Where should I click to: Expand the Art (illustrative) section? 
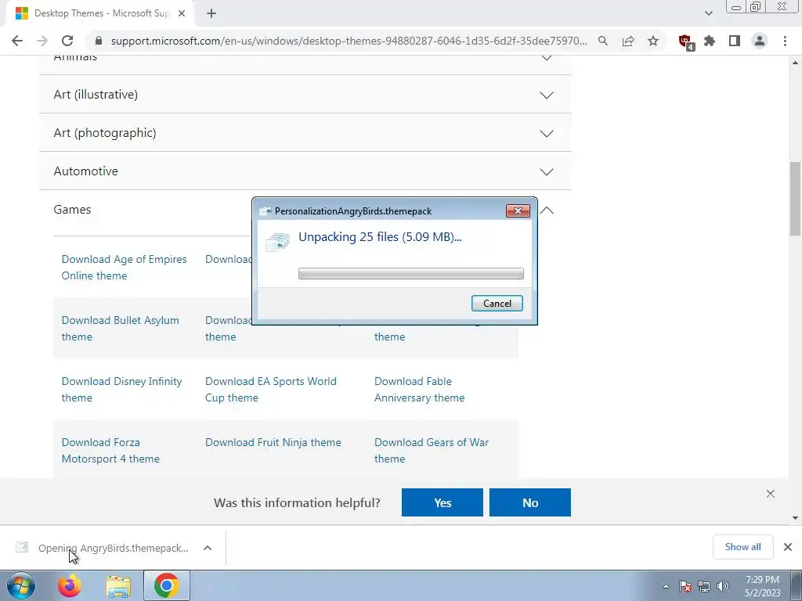pyautogui.click(x=305, y=95)
